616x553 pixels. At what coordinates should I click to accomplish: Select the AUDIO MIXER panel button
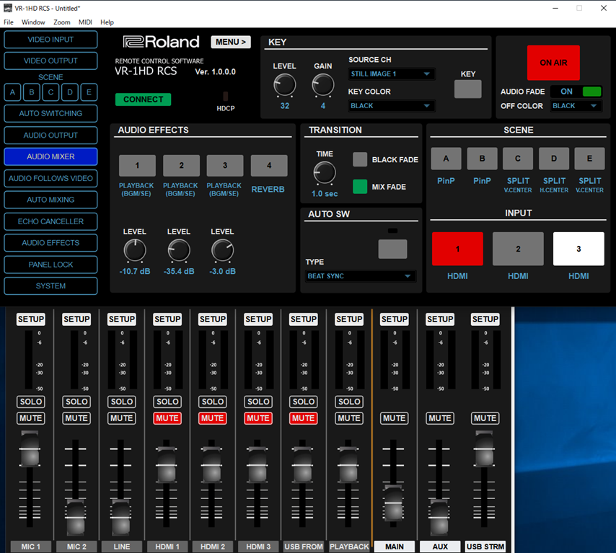pos(50,156)
